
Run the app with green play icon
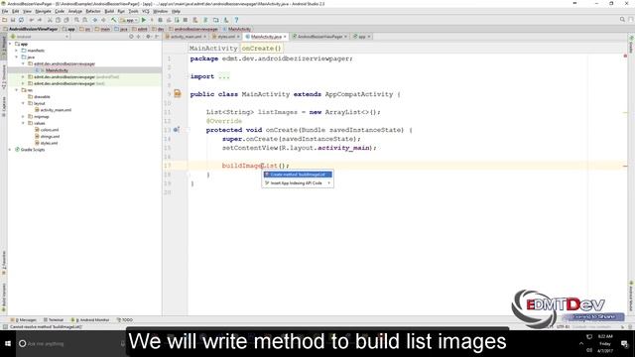pyautogui.click(x=143, y=20)
